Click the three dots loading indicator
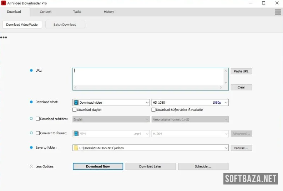This screenshot has height=191, width=283. click(4, 37)
